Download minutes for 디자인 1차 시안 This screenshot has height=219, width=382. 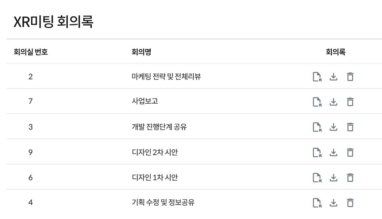[x=334, y=178]
